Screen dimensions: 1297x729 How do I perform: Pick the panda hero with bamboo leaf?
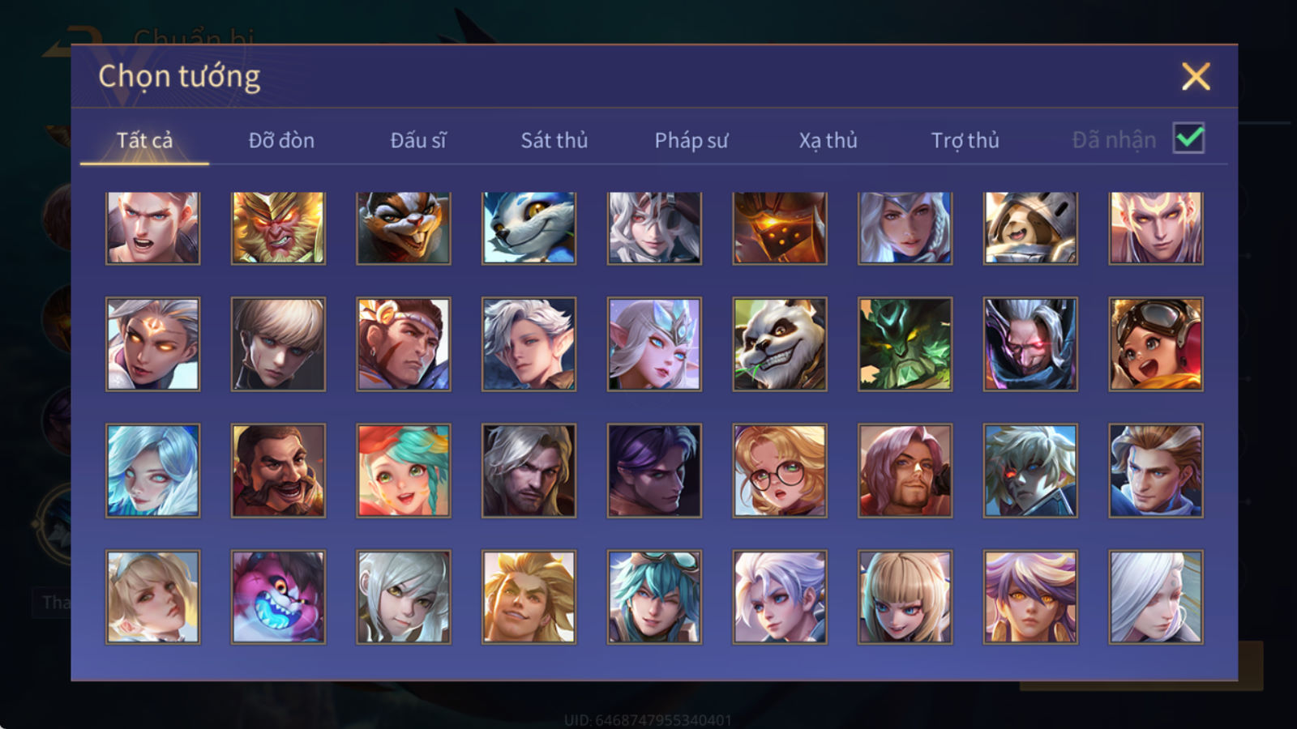[x=780, y=344]
